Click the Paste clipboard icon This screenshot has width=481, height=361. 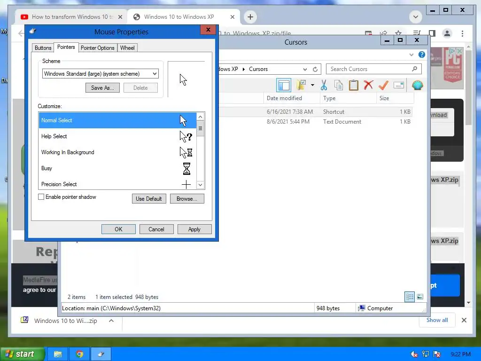353,85
